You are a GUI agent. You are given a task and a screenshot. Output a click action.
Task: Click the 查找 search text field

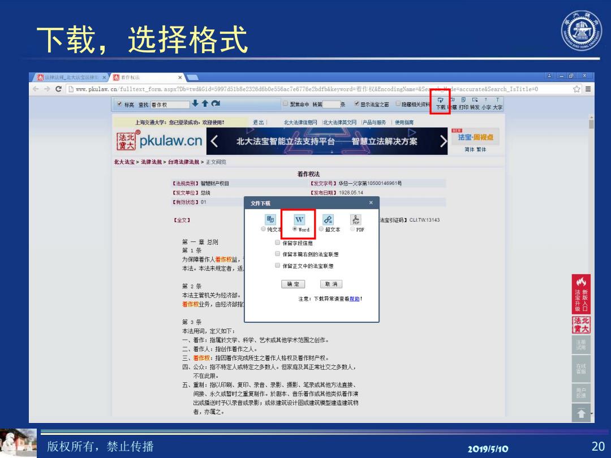[170, 105]
